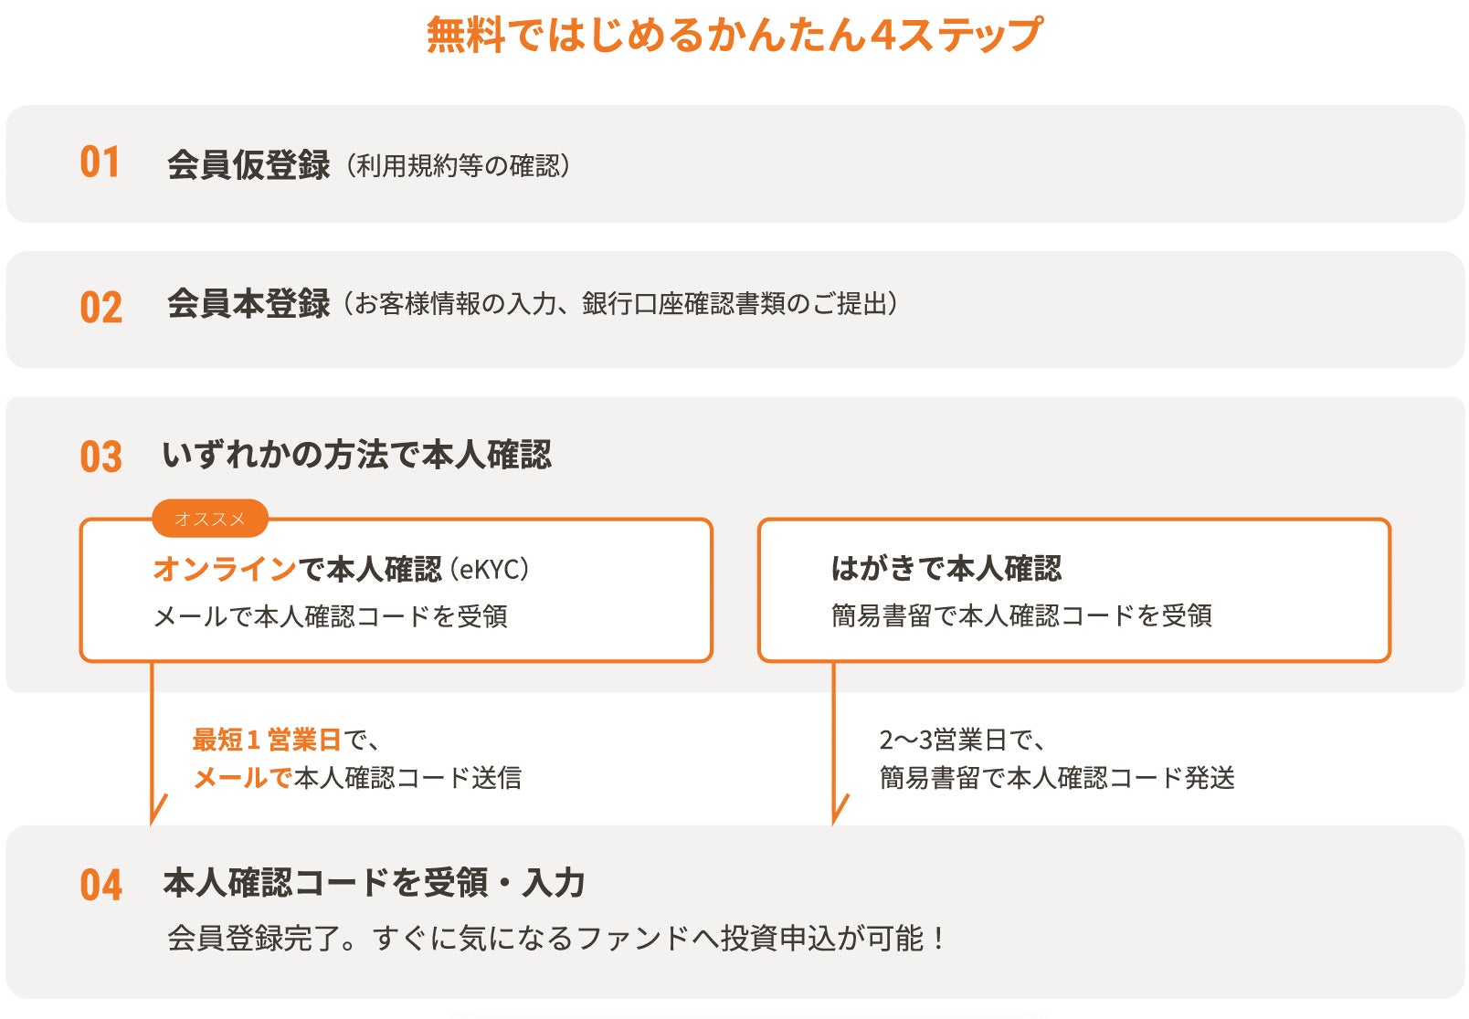Click the 最短1営業日 highlighted text
The image size is (1469, 1019).
[x=267, y=739]
